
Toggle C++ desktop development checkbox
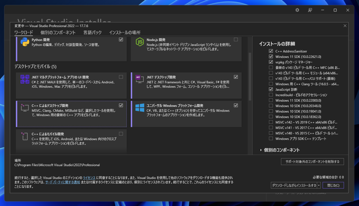point(121,105)
